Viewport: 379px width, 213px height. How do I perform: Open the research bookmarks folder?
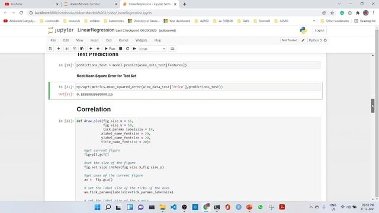pos(71,21)
